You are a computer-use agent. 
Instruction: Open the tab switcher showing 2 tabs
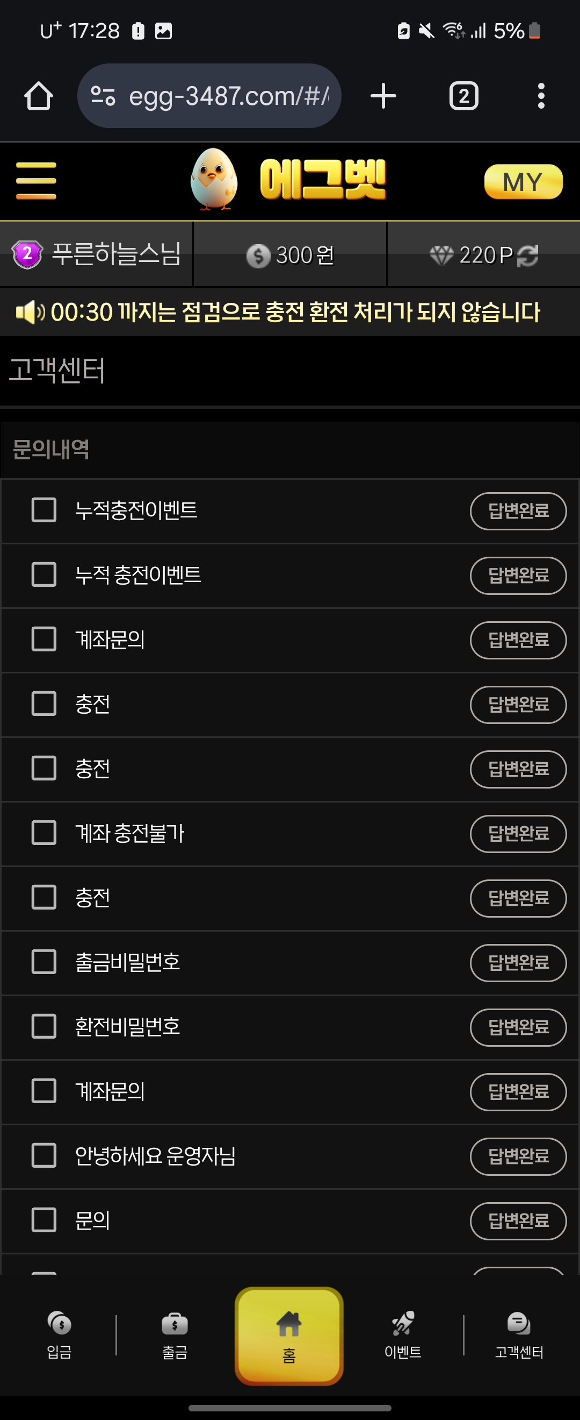click(464, 96)
